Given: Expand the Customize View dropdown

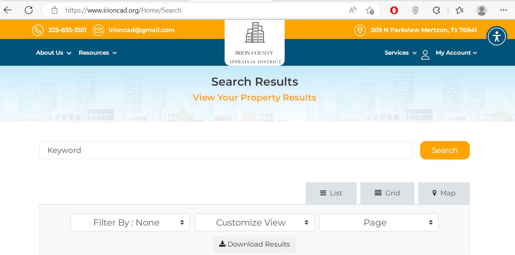Looking at the screenshot, I should (x=254, y=223).
